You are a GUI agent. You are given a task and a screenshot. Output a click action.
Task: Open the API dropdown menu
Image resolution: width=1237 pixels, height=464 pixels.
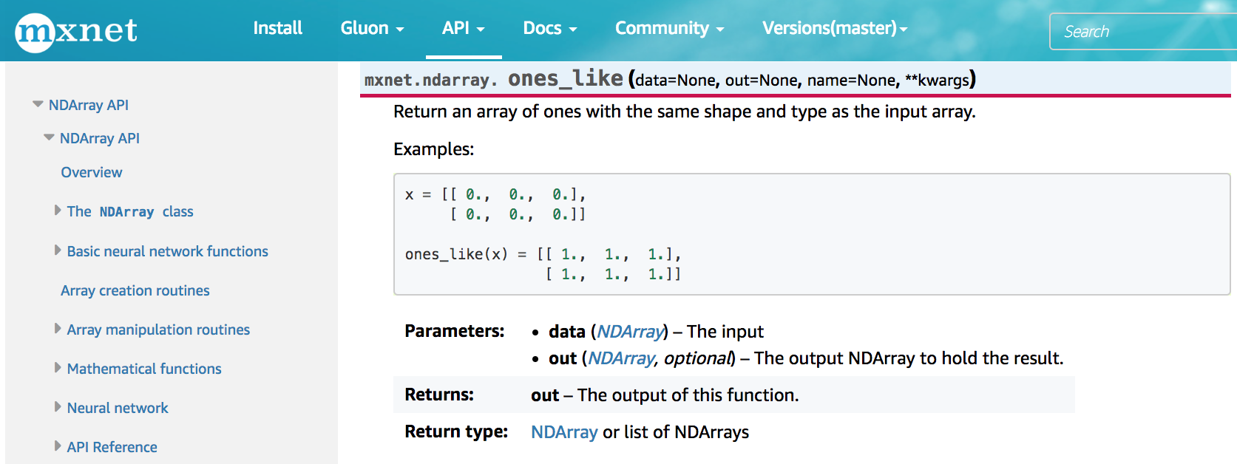point(463,28)
